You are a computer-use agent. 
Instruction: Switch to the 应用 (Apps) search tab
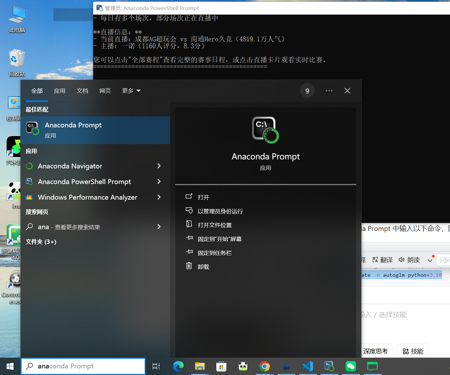tap(59, 91)
